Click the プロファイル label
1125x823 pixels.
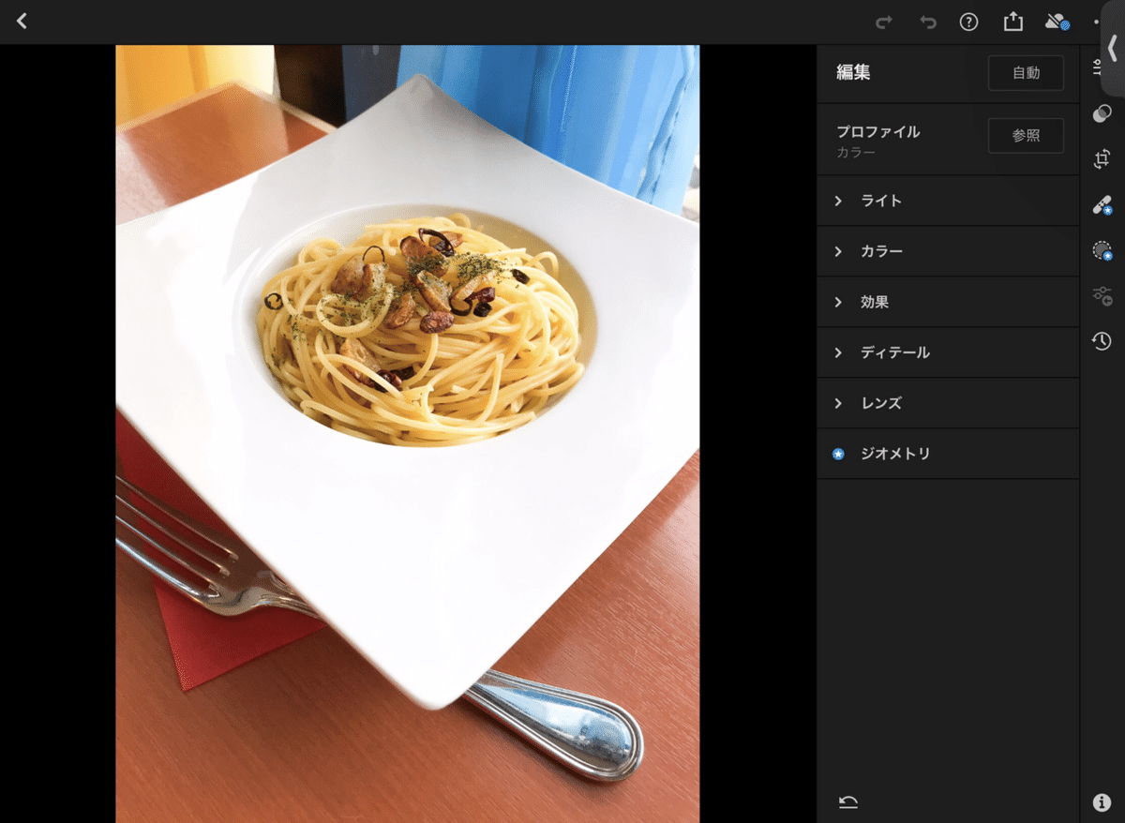[x=878, y=132]
